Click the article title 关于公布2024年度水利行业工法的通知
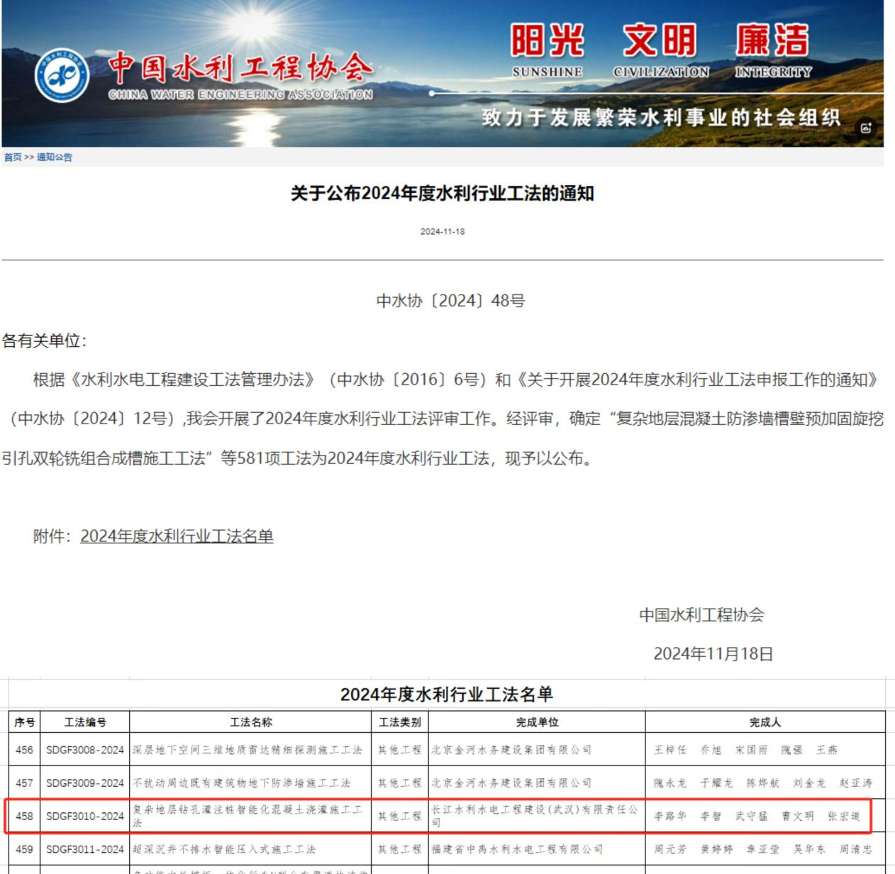The width and height of the screenshot is (895, 874). click(x=442, y=194)
